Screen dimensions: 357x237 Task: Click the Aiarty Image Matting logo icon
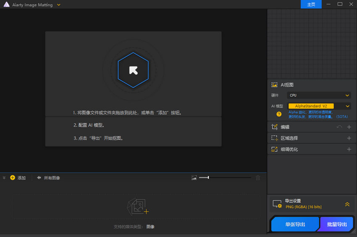click(7, 4)
